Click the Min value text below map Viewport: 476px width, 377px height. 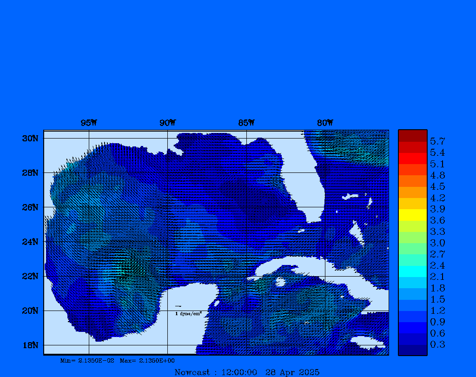coord(87,361)
